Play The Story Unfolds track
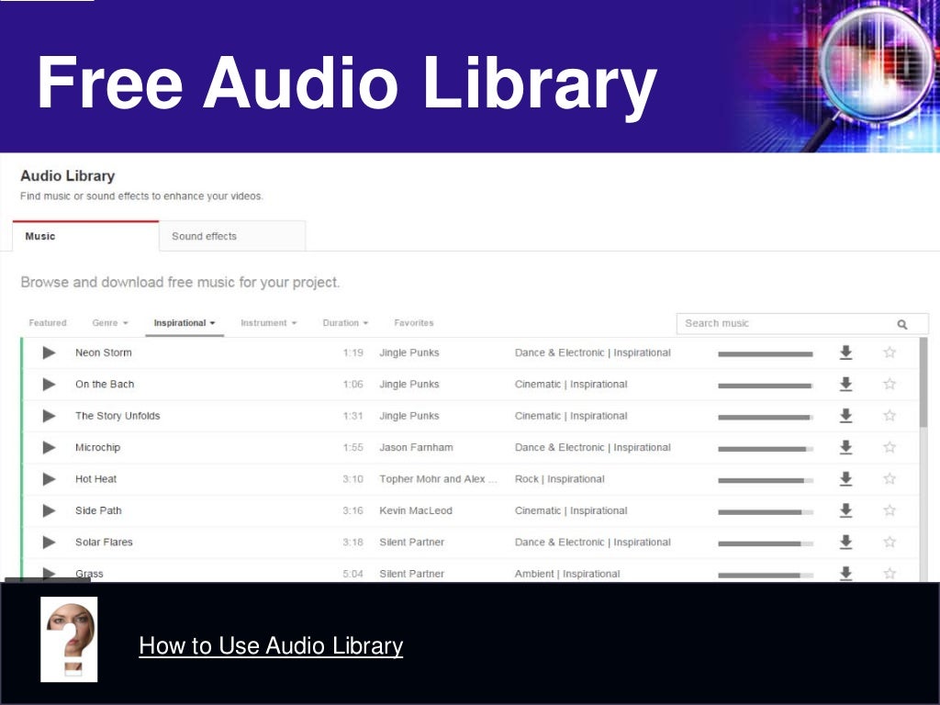This screenshot has width=940, height=705. point(50,416)
